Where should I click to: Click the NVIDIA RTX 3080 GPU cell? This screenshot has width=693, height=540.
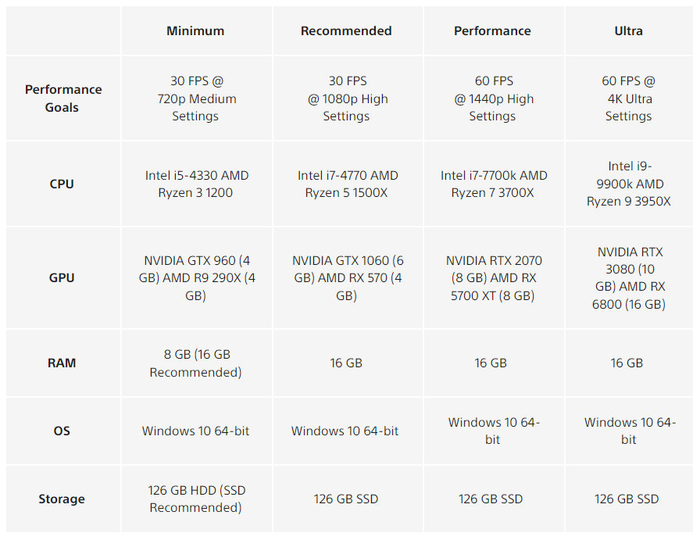click(629, 278)
